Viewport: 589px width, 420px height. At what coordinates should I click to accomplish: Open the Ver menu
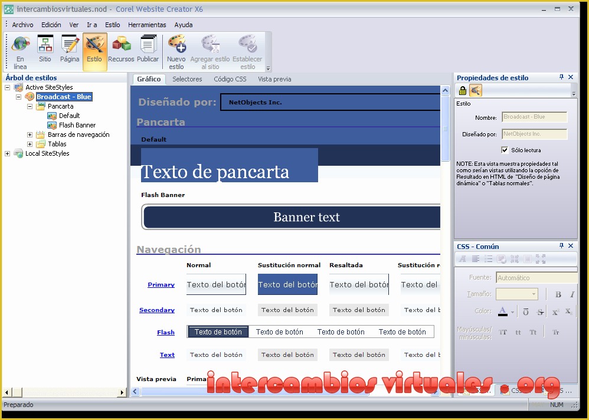(x=74, y=25)
